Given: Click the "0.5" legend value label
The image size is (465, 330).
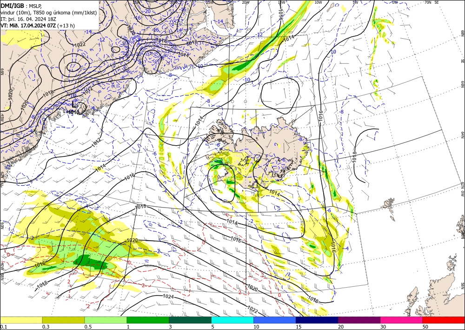Looking at the screenshot, I should pos(88,327).
